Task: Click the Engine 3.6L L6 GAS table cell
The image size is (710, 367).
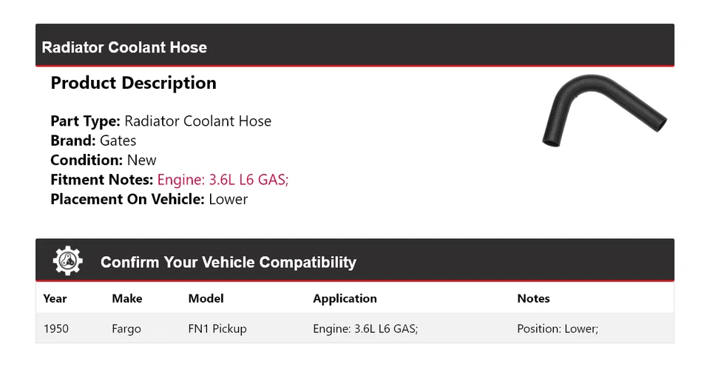Action: (365, 328)
